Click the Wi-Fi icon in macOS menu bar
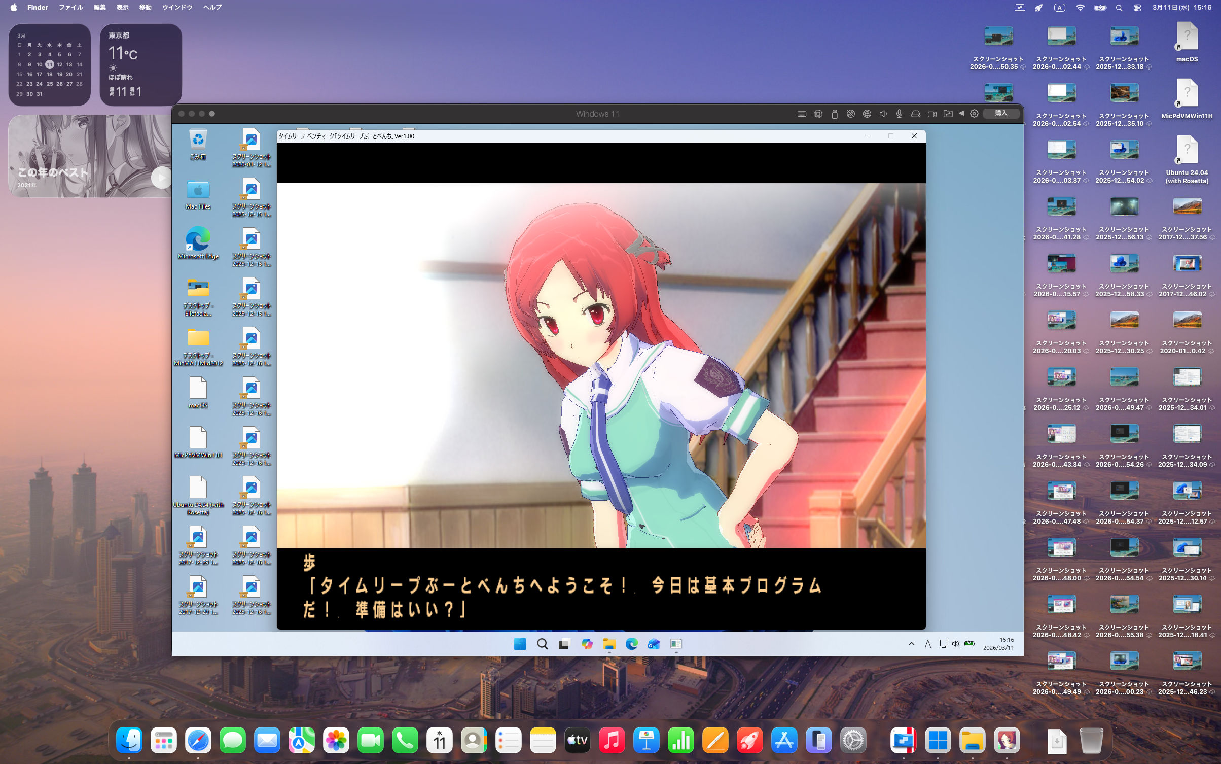Image resolution: width=1221 pixels, height=764 pixels. tap(1080, 8)
